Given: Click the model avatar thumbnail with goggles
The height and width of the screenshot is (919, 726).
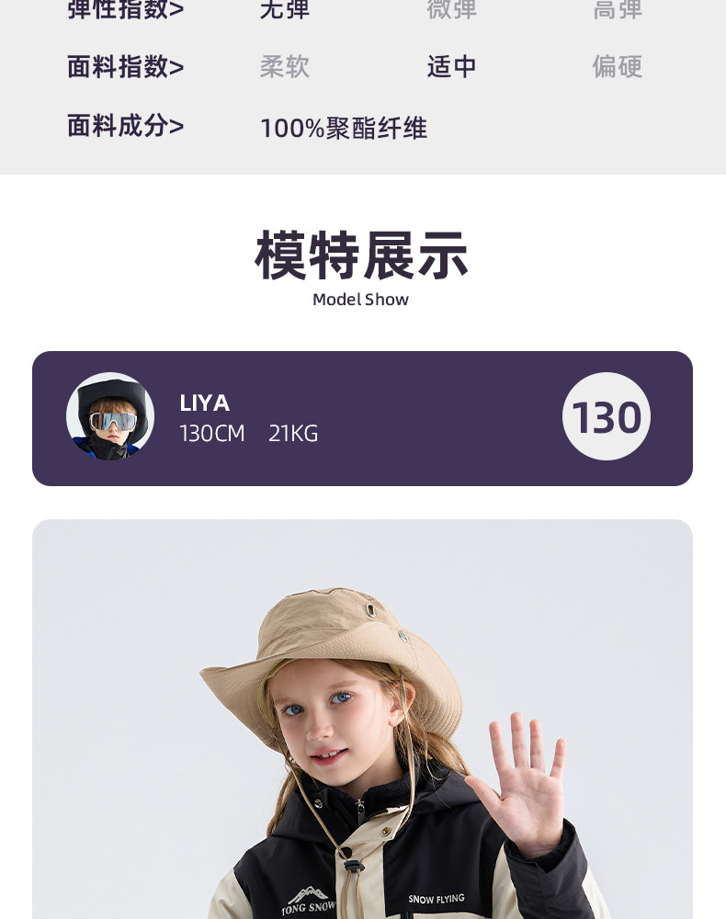Looking at the screenshot, I should (110, 417).
